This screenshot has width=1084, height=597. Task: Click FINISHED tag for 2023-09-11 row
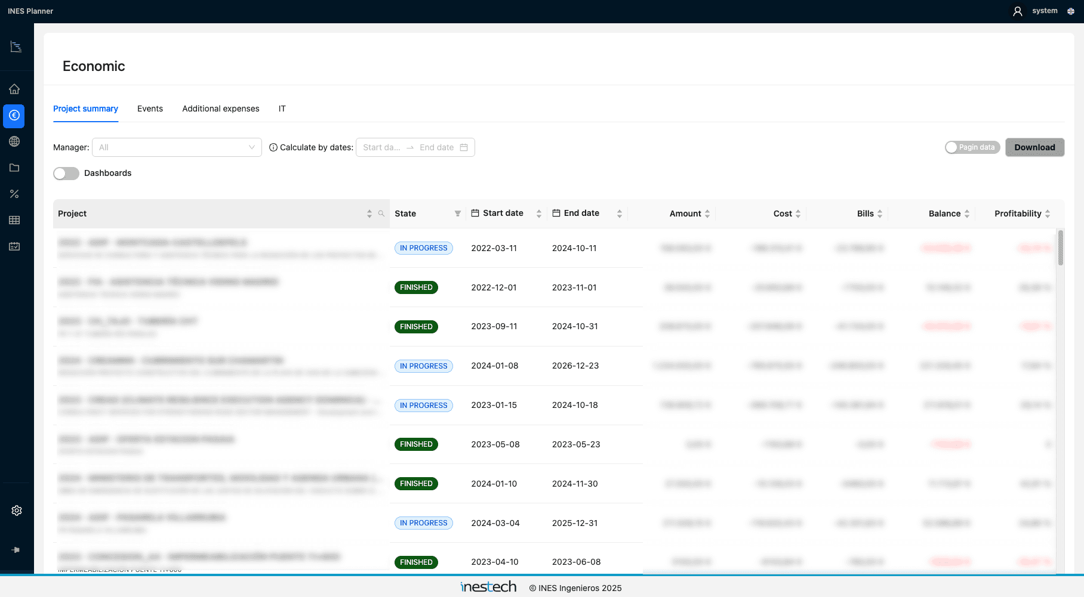[416, 327]
